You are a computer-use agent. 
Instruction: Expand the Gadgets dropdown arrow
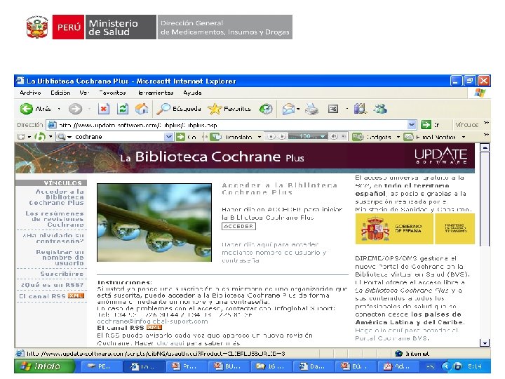click(x=398, y=137)
